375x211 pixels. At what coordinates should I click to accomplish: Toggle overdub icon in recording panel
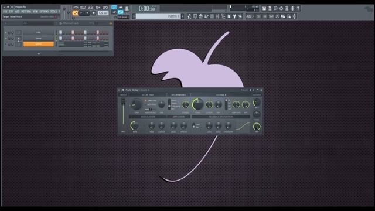coord(98,8)
